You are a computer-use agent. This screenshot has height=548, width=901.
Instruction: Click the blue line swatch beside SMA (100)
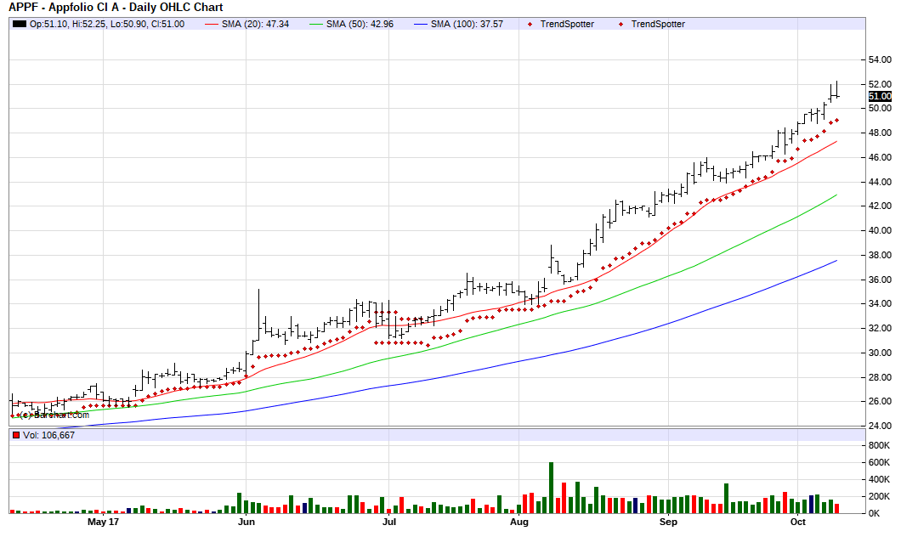(421, 24)
